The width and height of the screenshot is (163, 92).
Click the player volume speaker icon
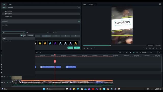[157, 48]
